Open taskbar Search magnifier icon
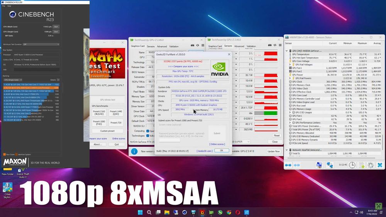The width and height of the screenshot is (386, 217). pos(149,212)
